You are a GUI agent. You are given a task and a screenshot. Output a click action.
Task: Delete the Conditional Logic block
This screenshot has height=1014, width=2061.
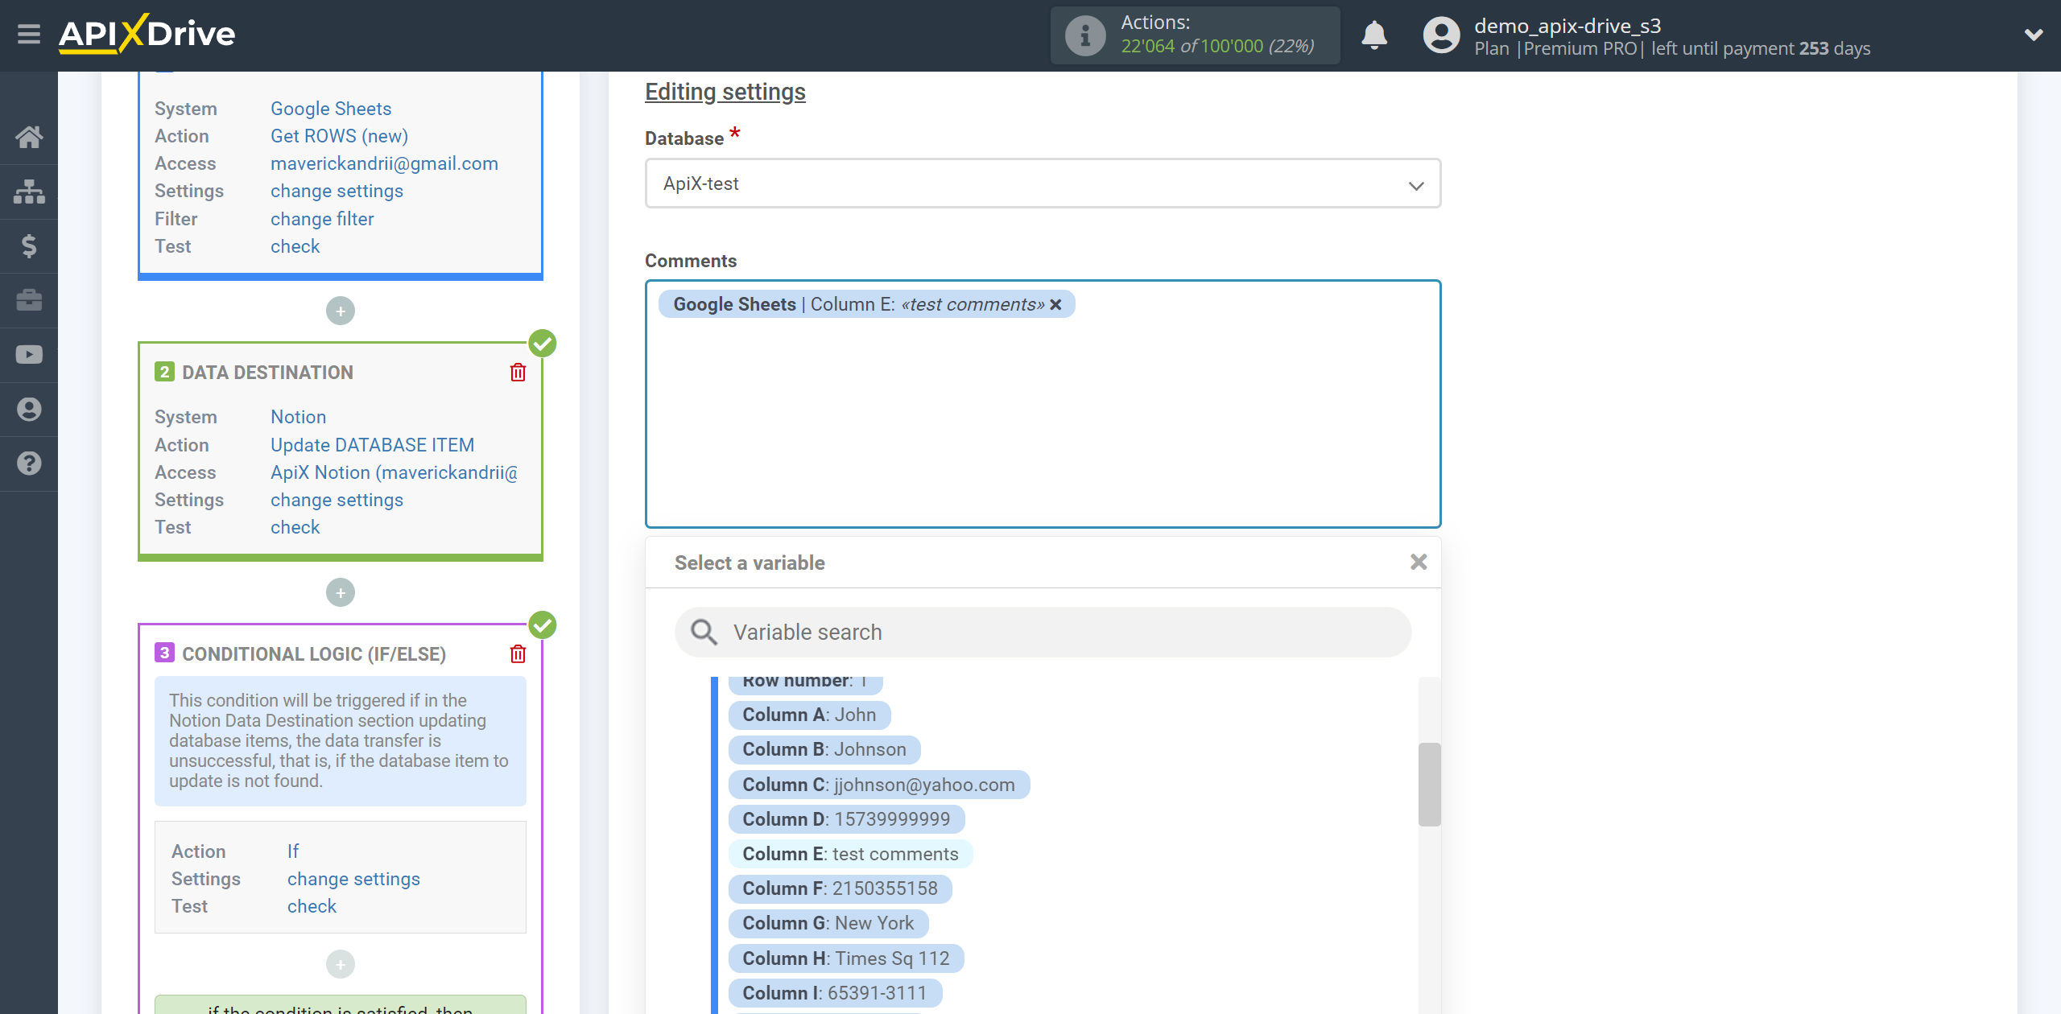coord(518,653)
